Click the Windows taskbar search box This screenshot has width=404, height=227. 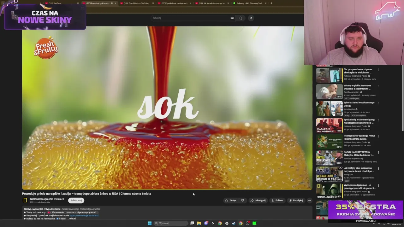171,223
